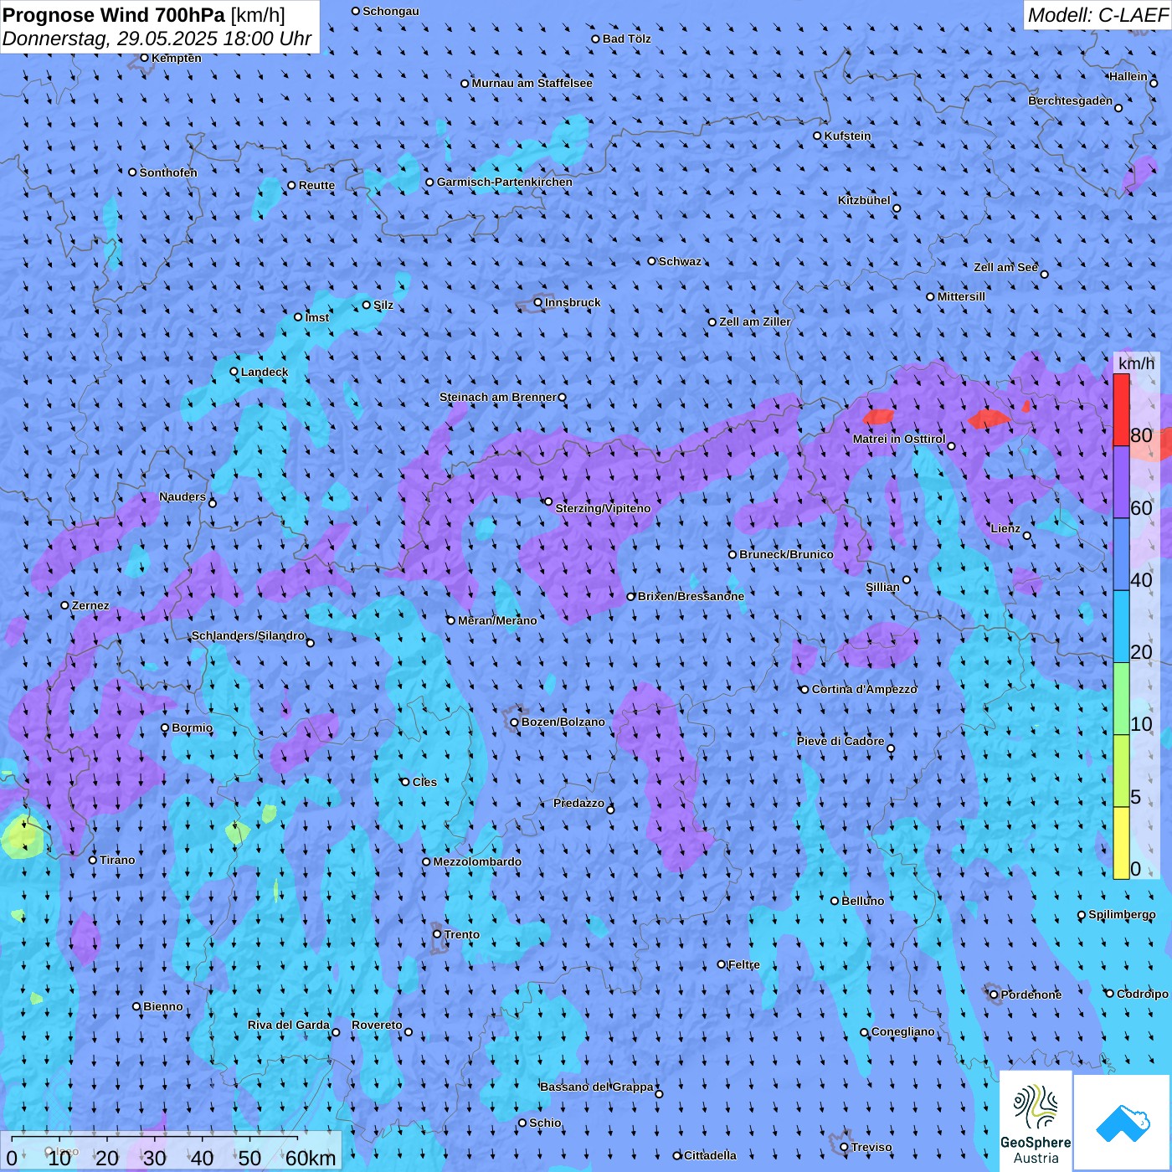Screen dimensions: 1172x1172
Task: Click the Meran/Merano city marker
Action: point(451,620)
